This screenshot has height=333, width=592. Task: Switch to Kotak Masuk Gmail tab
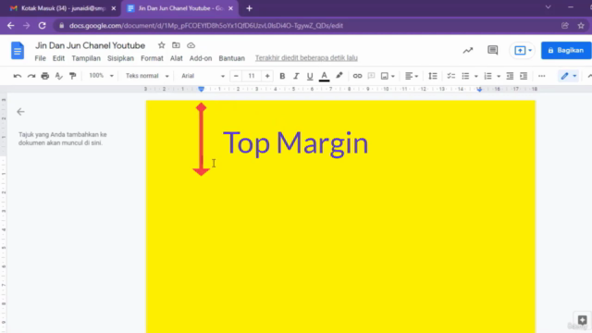tap(58, 8)
